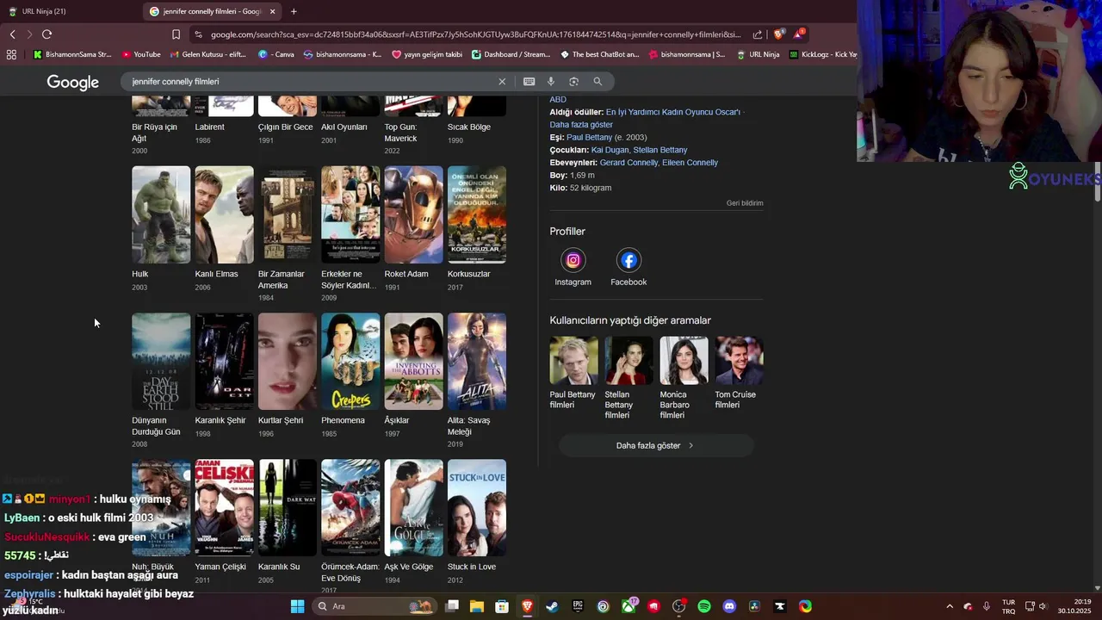Click the Karanlık Şehir movie title
Viewport: 1102px width, 620px height.
(x=220, y=420)
